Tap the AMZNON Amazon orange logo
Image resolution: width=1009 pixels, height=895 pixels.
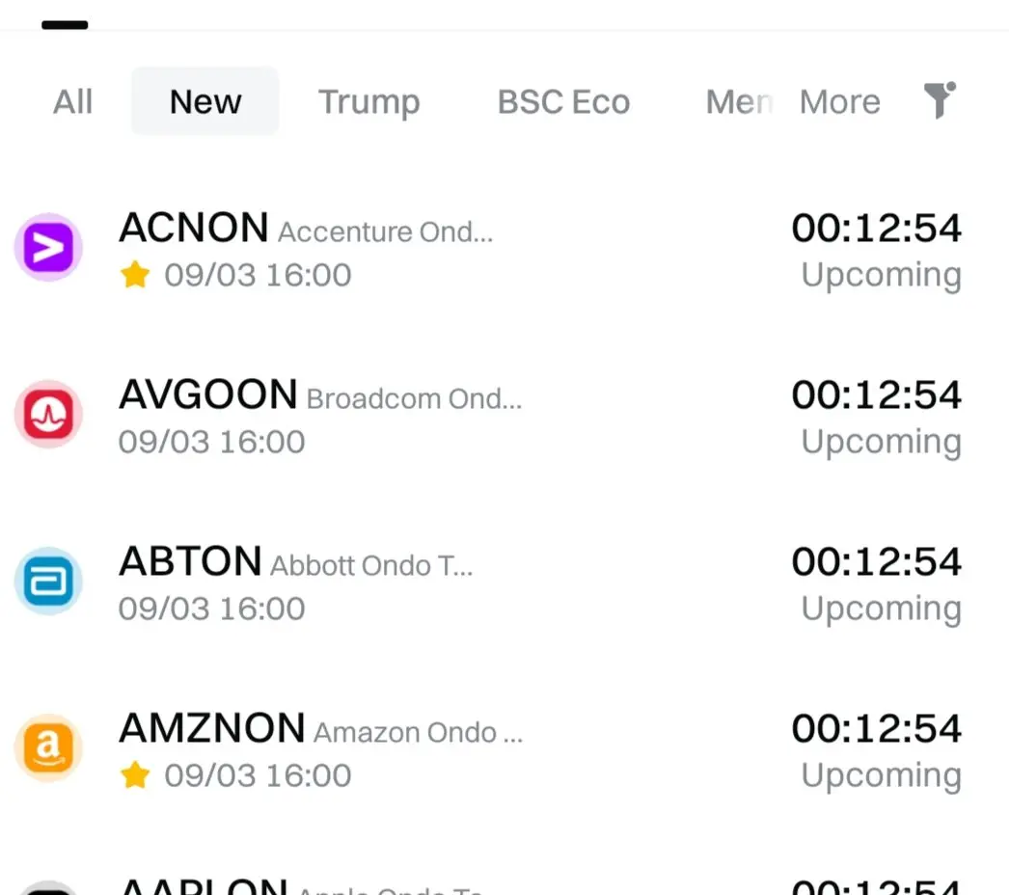[48, 747]
